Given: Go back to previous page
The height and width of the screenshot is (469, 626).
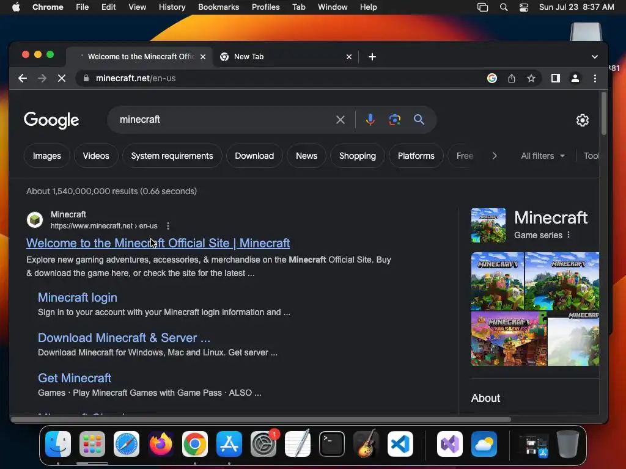Looking at the screenshot, I should coord(23,78).
